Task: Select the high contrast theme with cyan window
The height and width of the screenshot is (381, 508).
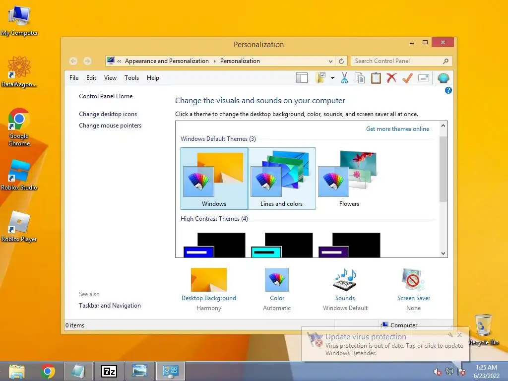Action: pyautogui.click(x=282, y=245)
